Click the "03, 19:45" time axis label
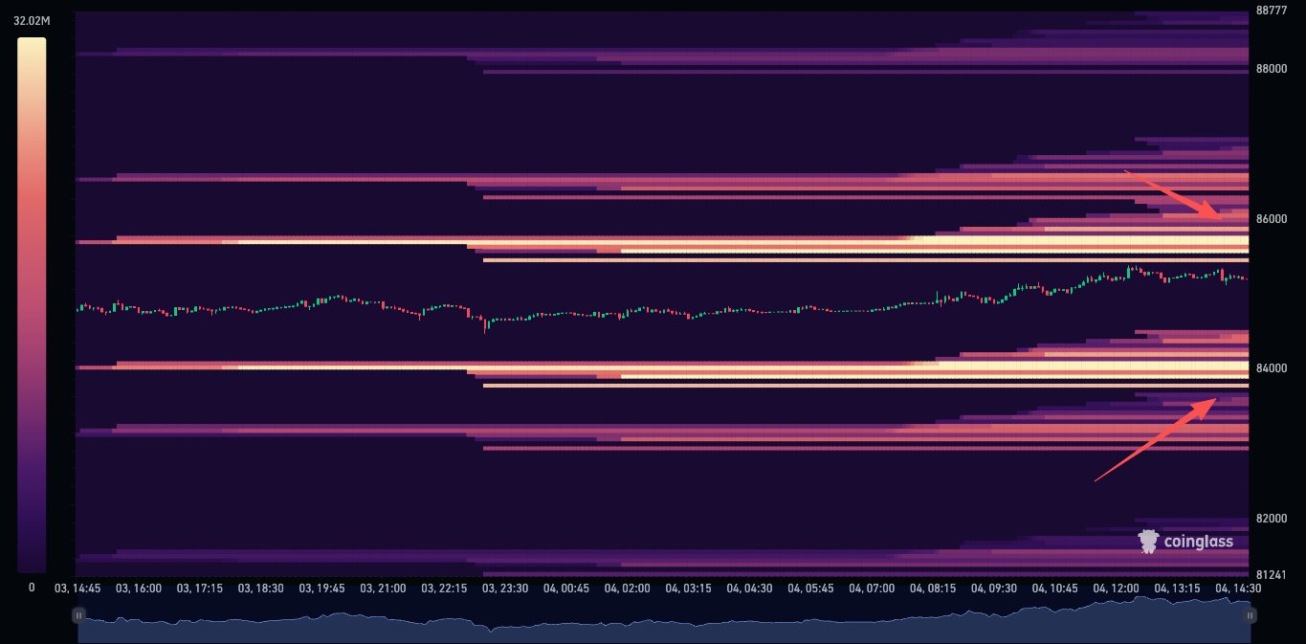The width and height of the screenshot is (1306, 644). tap(322, 588)
